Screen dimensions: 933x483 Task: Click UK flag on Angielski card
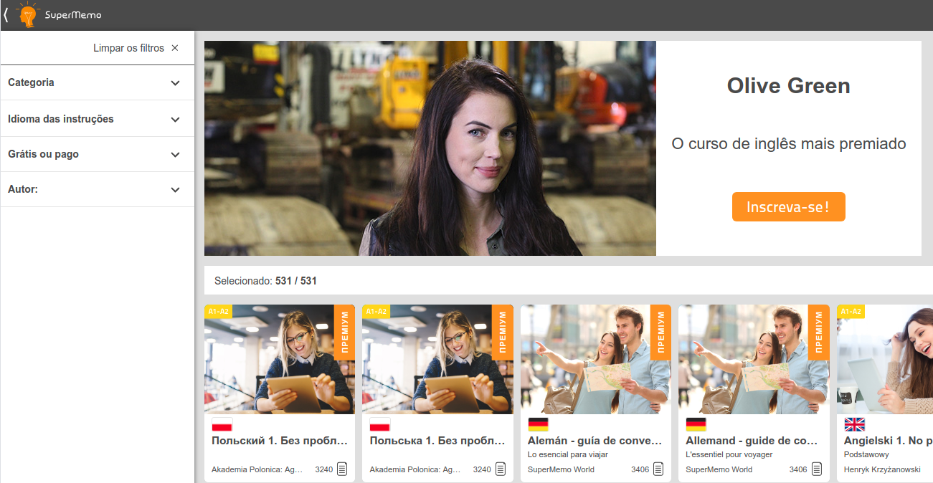tap(854, 424)
